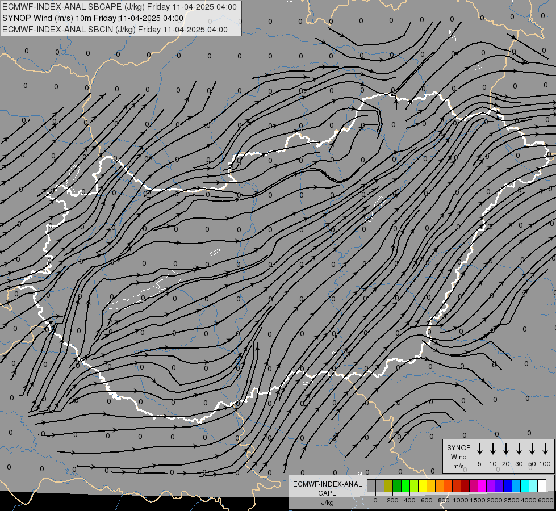The height and width of the screenshot is (511, 556).
Task: Click the SYNOP label in the wind legend
Action: [458, 447]
